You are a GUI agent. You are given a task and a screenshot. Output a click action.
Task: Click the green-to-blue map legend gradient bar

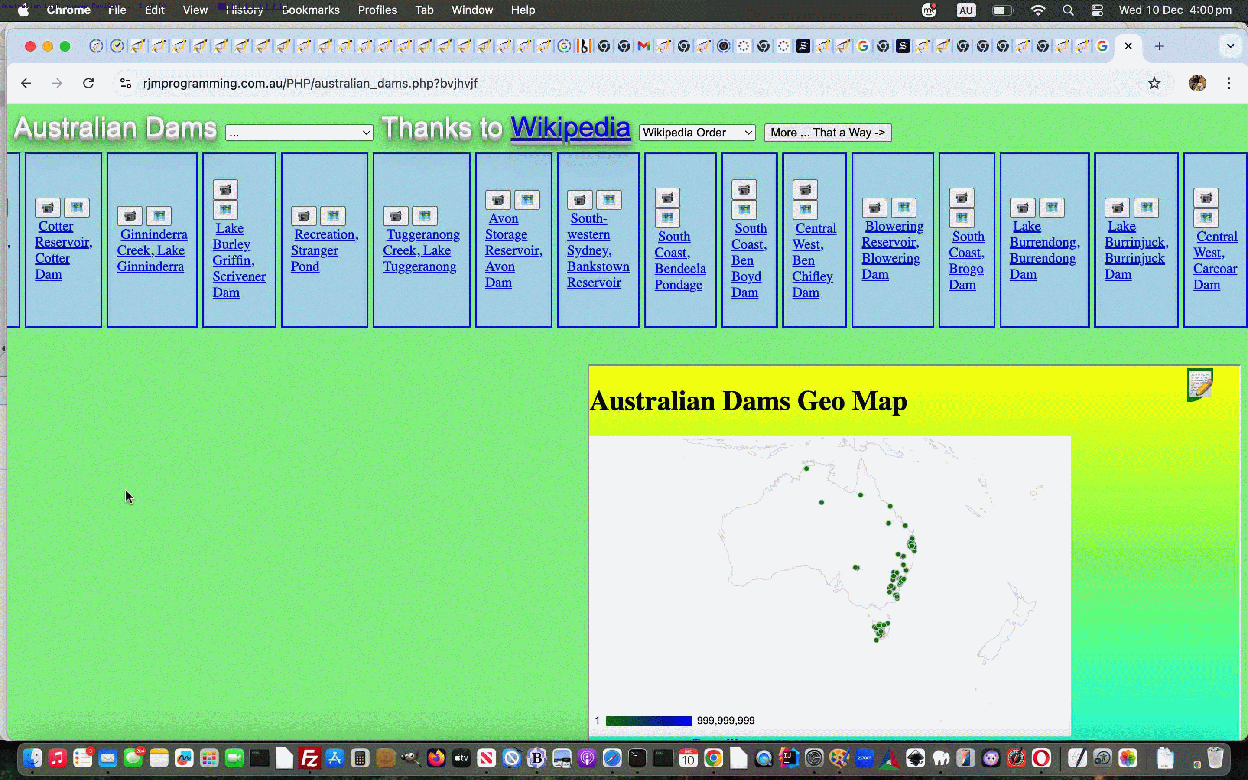[648, 721]
